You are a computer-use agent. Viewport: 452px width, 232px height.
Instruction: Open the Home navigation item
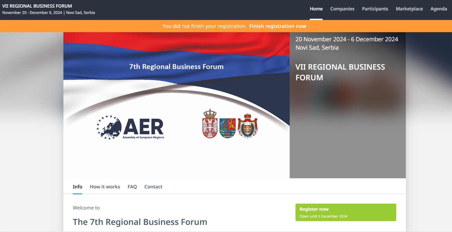tap(316, 9)
